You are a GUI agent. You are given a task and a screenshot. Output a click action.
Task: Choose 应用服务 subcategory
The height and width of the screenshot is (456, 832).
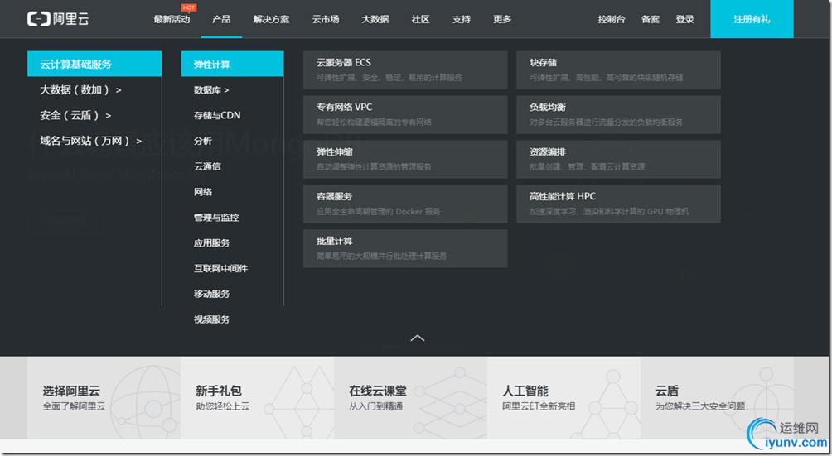point(211,242)
